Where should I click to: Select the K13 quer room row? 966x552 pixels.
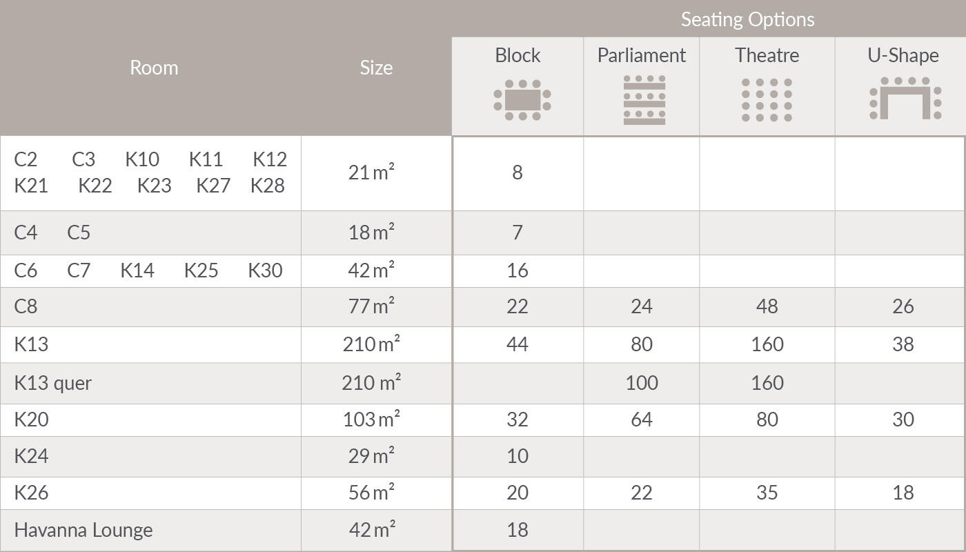coord(53,383)
